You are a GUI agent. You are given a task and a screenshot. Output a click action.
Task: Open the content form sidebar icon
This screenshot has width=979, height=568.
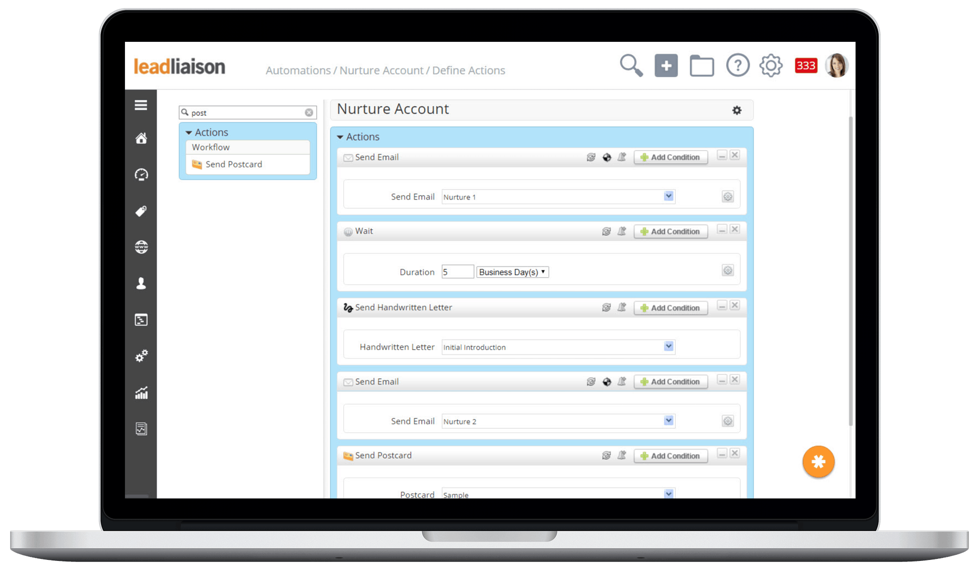coord(141,320)
